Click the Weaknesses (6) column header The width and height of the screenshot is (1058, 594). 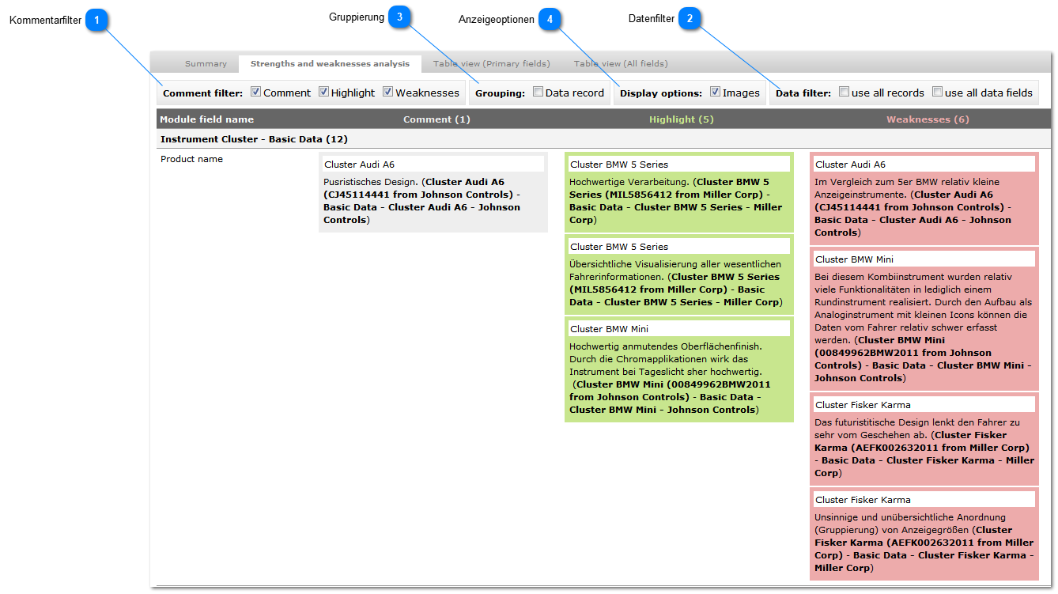[928, 119]
